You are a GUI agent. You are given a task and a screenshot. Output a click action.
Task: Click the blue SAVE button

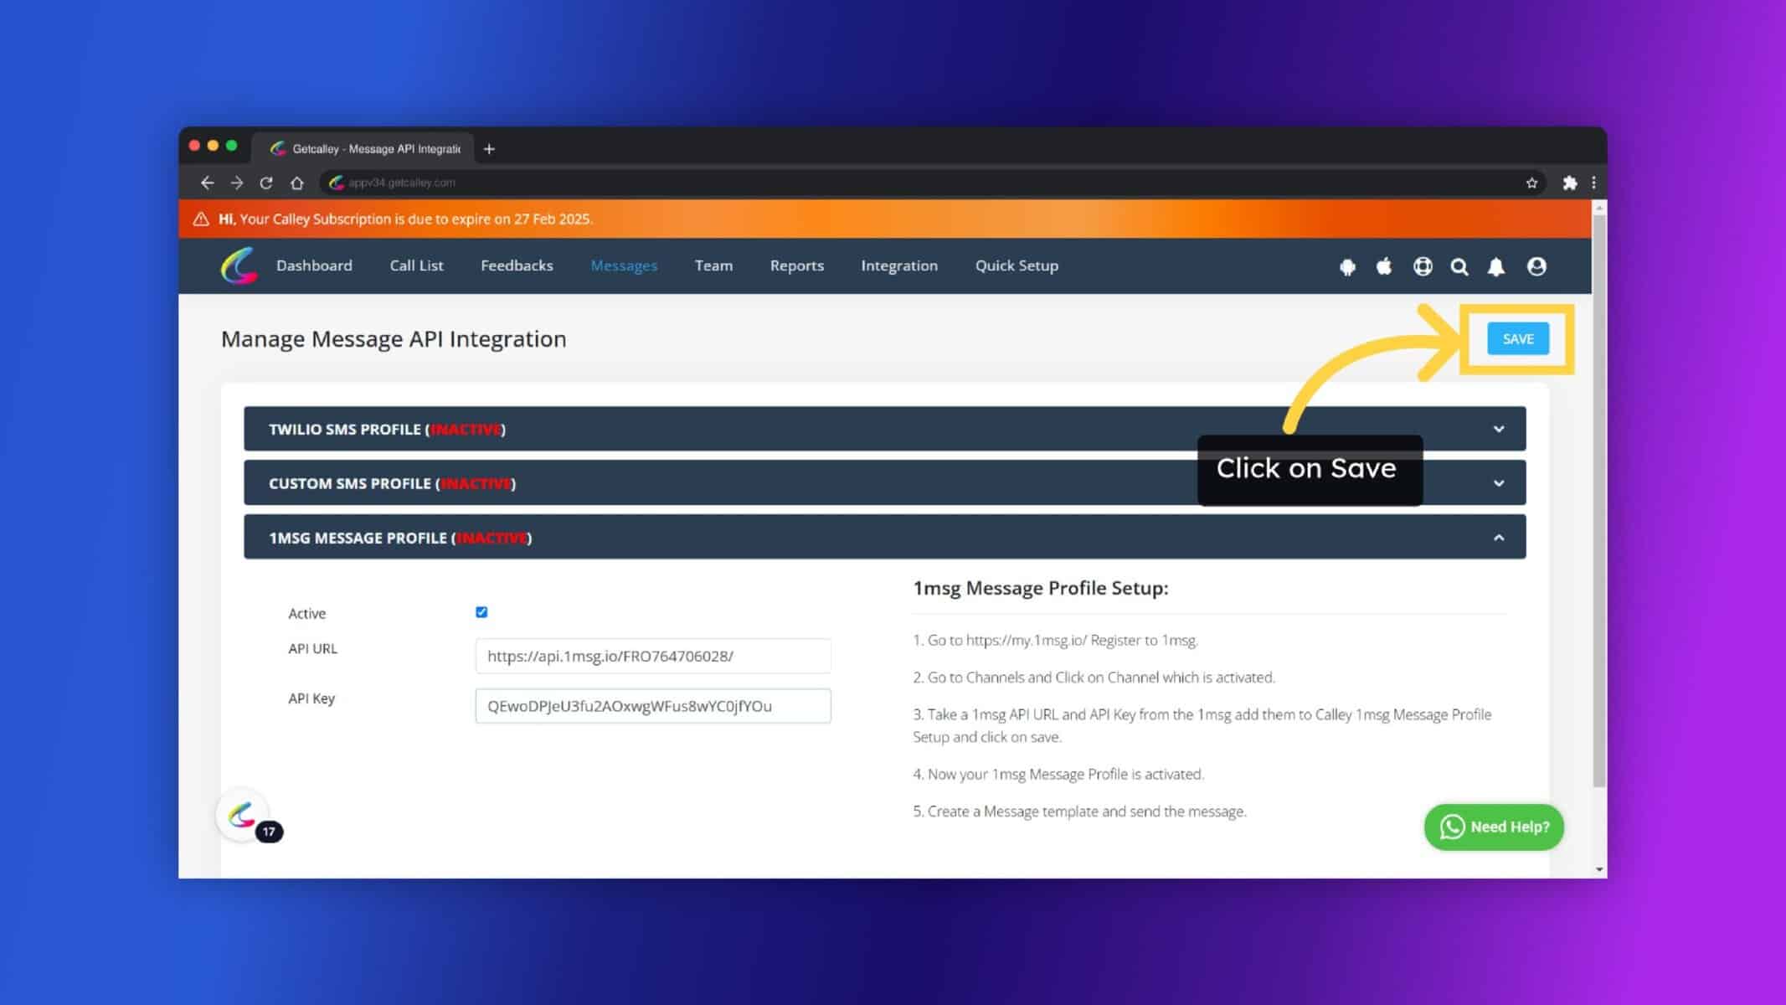(1518, 338)
